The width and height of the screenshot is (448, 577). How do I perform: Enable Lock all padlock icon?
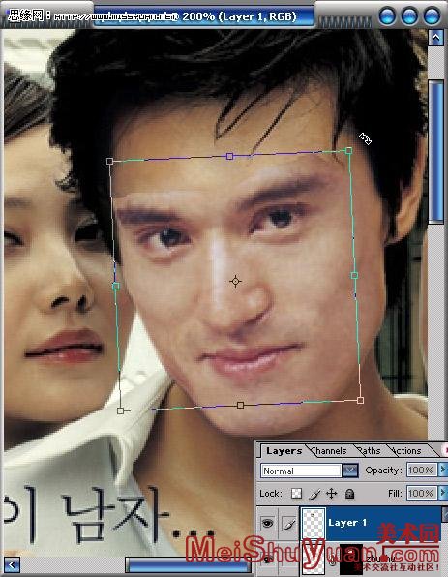(x=349, y=493)
